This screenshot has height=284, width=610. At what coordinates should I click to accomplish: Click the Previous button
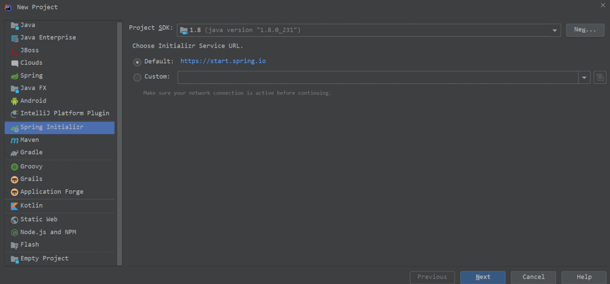432,277
